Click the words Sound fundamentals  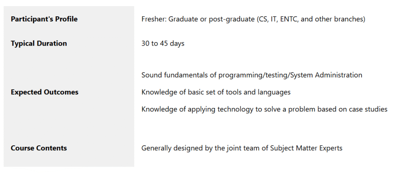170,75
